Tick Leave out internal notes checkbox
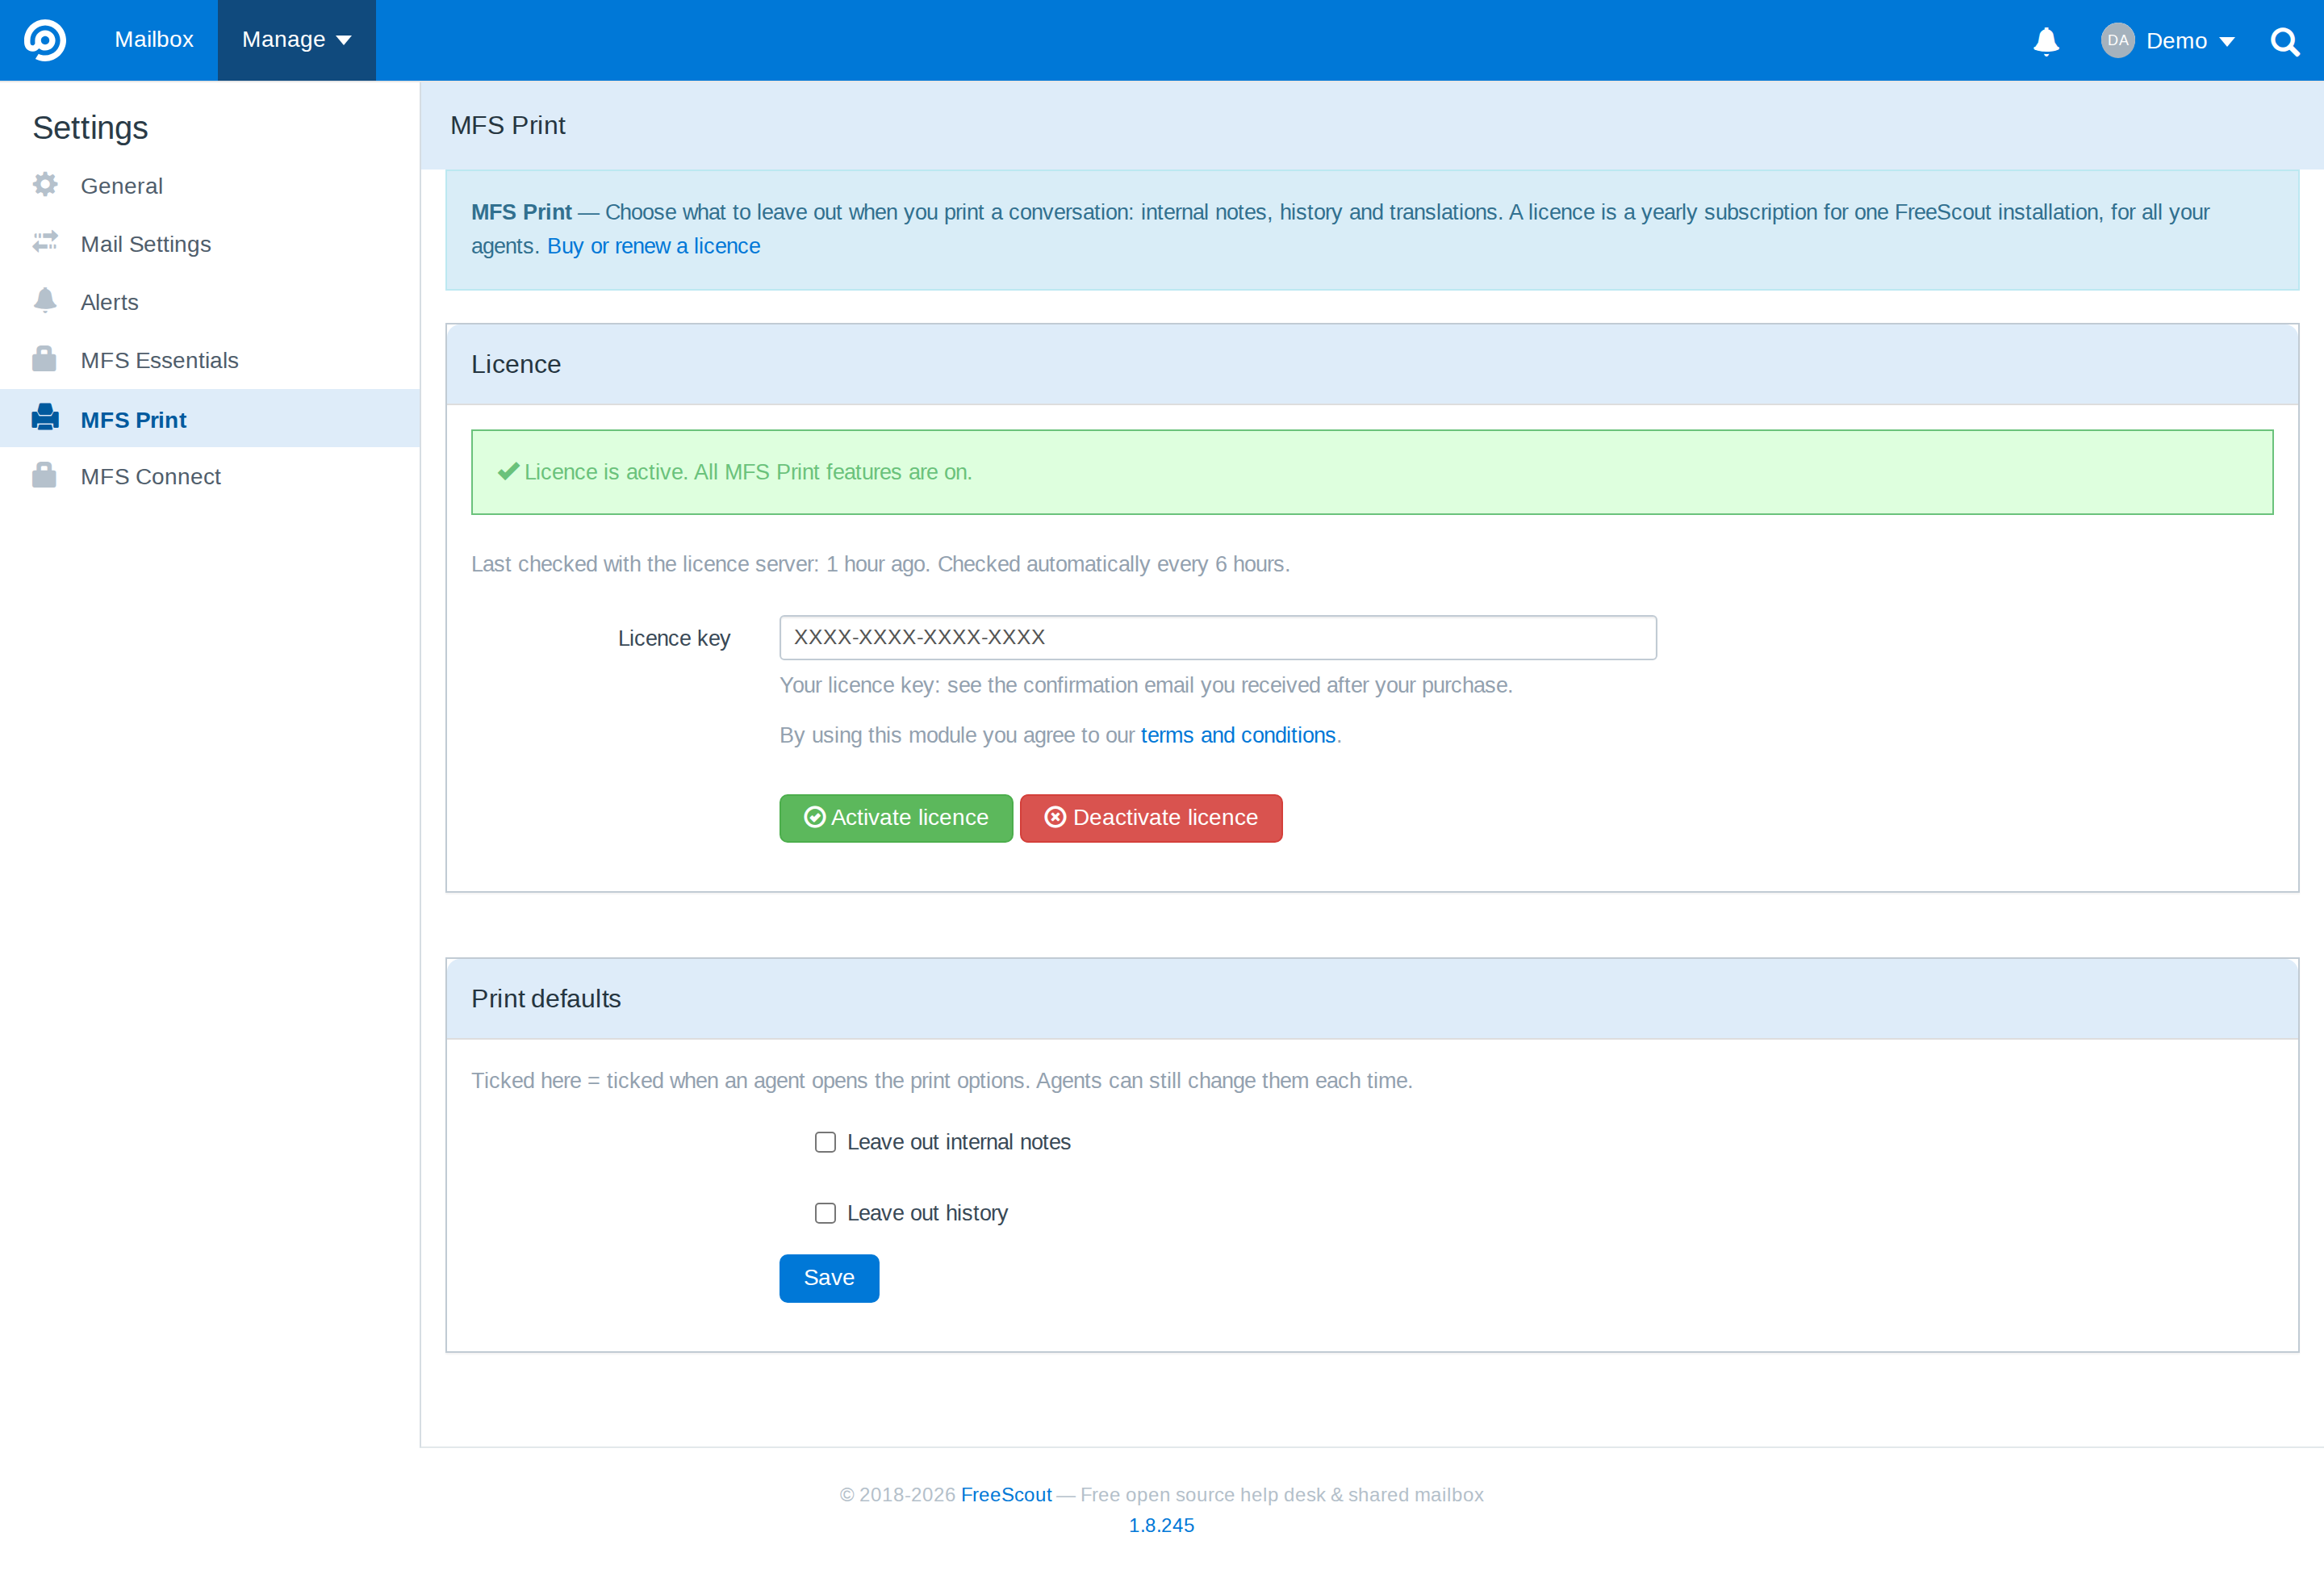This screenshot has width=2324, height=1574. click(x=825, y=1142)
